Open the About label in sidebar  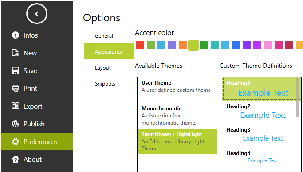[x=32, y=160]
